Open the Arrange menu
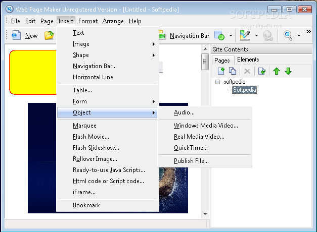Viewport: 317px width, 232px height. 112,21
